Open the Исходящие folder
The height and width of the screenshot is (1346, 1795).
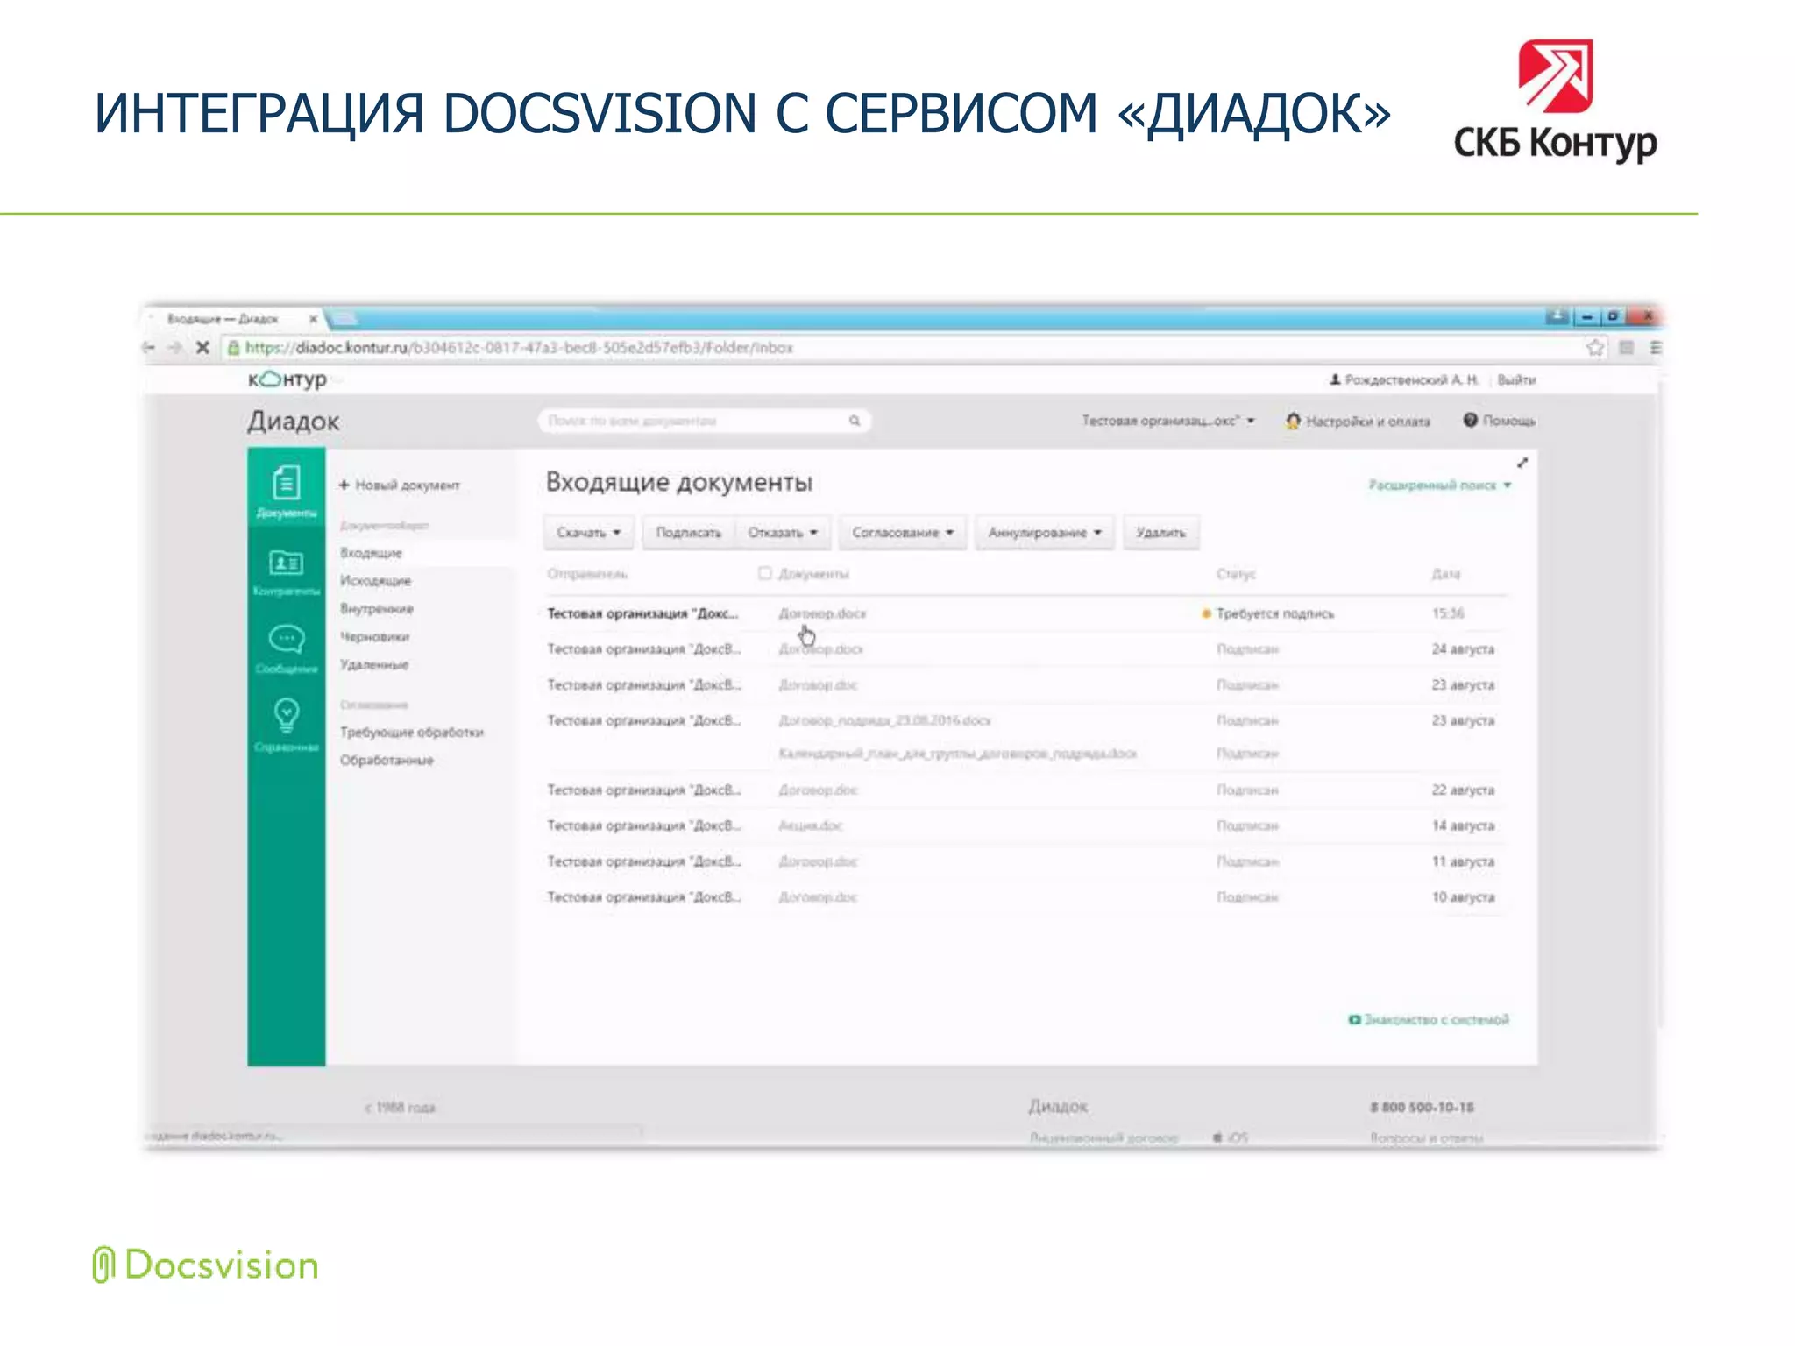[x=375, y=581]
